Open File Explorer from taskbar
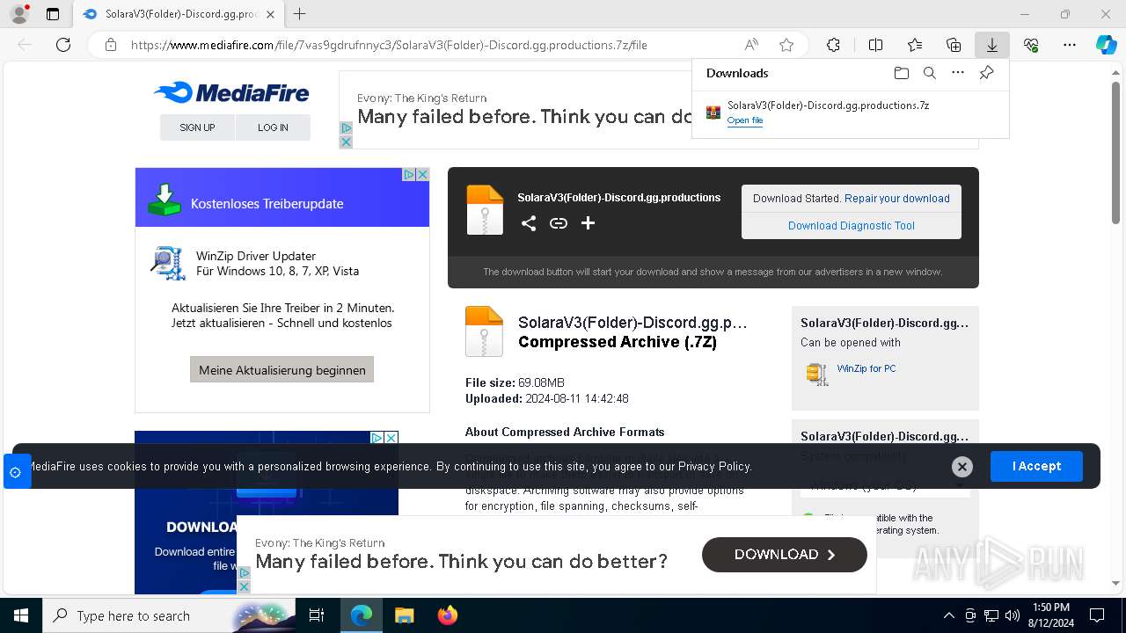This screenshot has width=1126, height=633. 404,615
